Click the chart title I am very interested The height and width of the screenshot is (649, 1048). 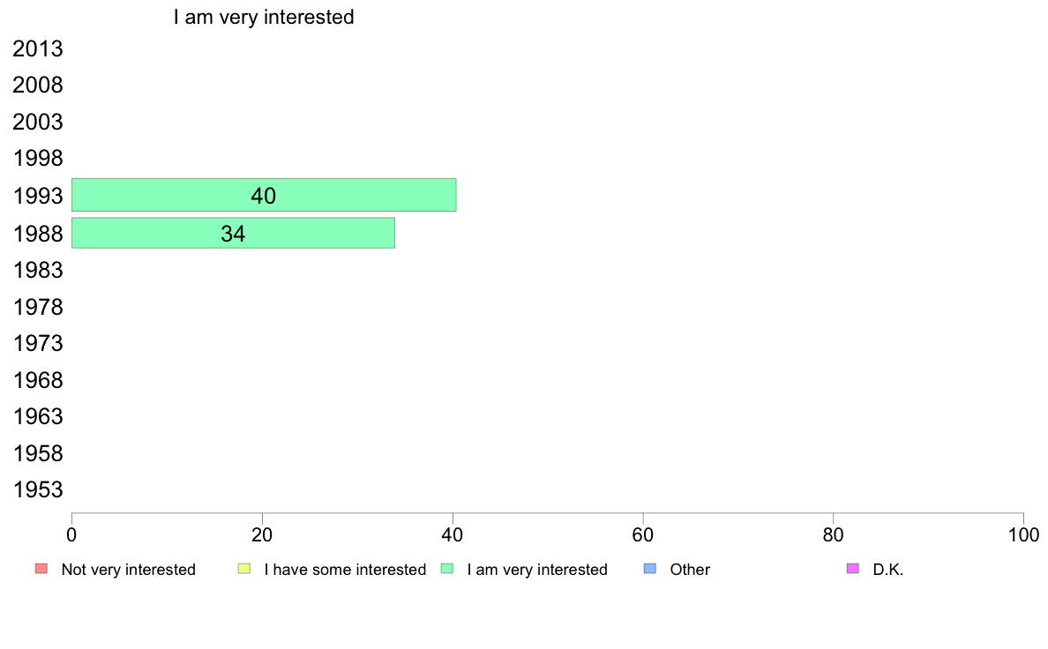click(x=264, y=17)
